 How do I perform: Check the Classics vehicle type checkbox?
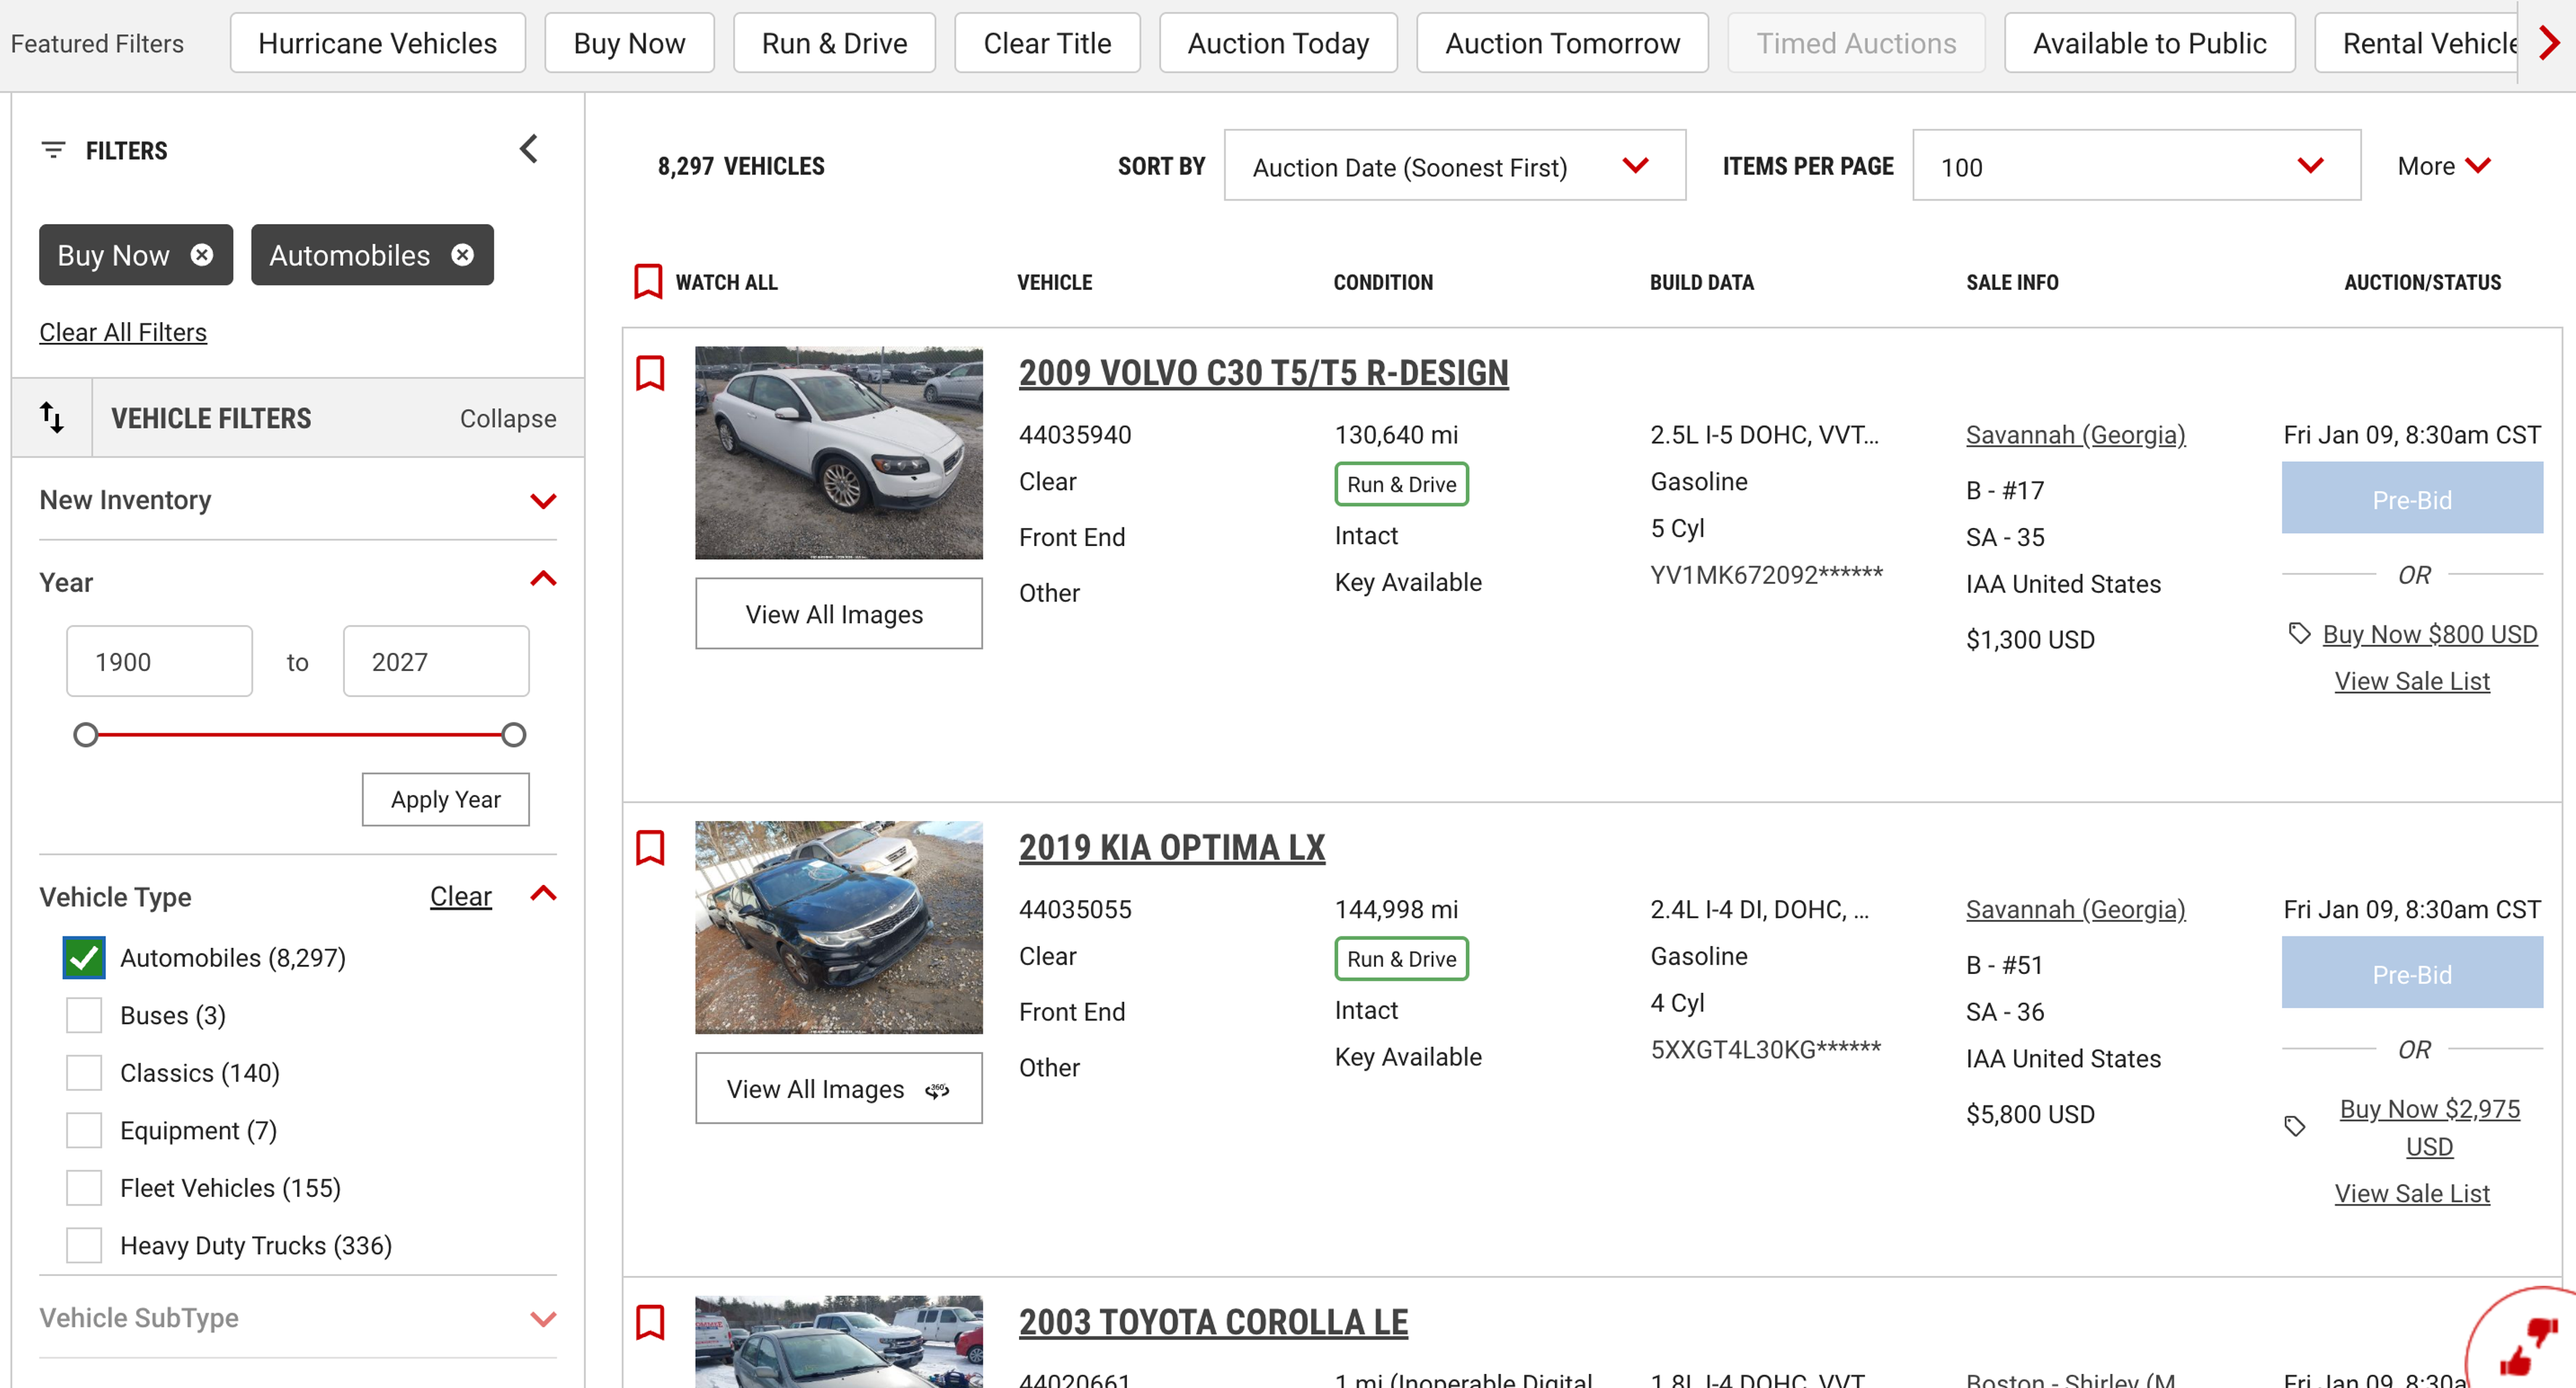[x=84, y=1073]
